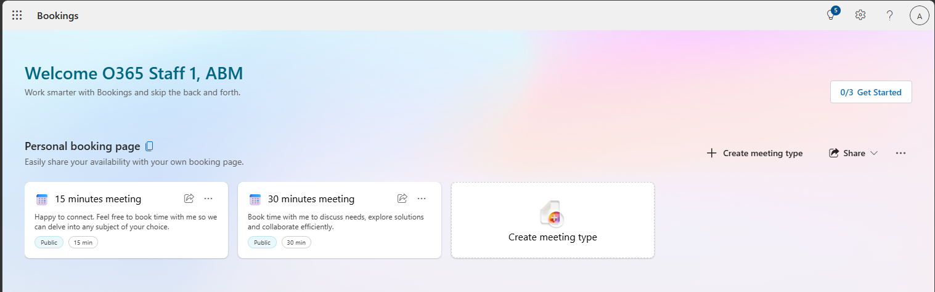The height and width of the screenshot is (292, 935).
Task: Open the tips lightbulb with badge 5
Action: [x=831, y=15]
